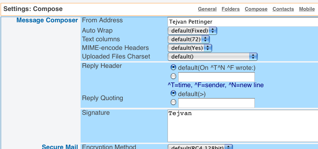The width and height of the screenshot is (318, 149).
Task: Select custom Reply Quoting radio button
Action: 174,102
